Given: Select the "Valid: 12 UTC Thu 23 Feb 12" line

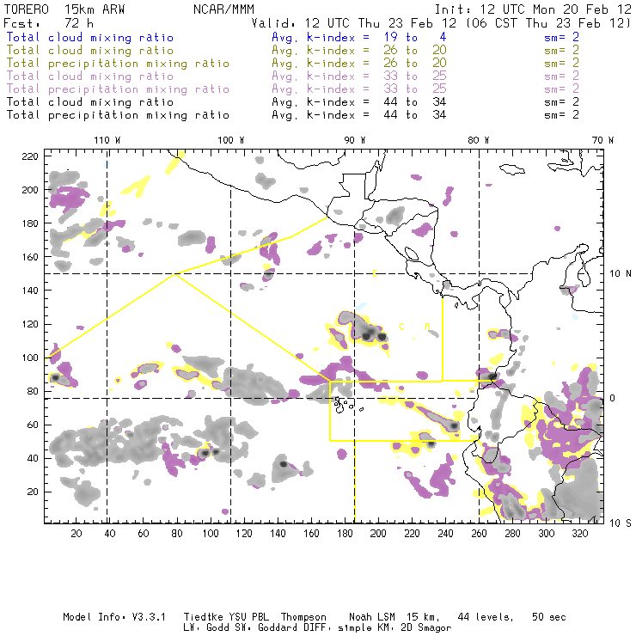Looking at the screenshot, I should point(354,23).
